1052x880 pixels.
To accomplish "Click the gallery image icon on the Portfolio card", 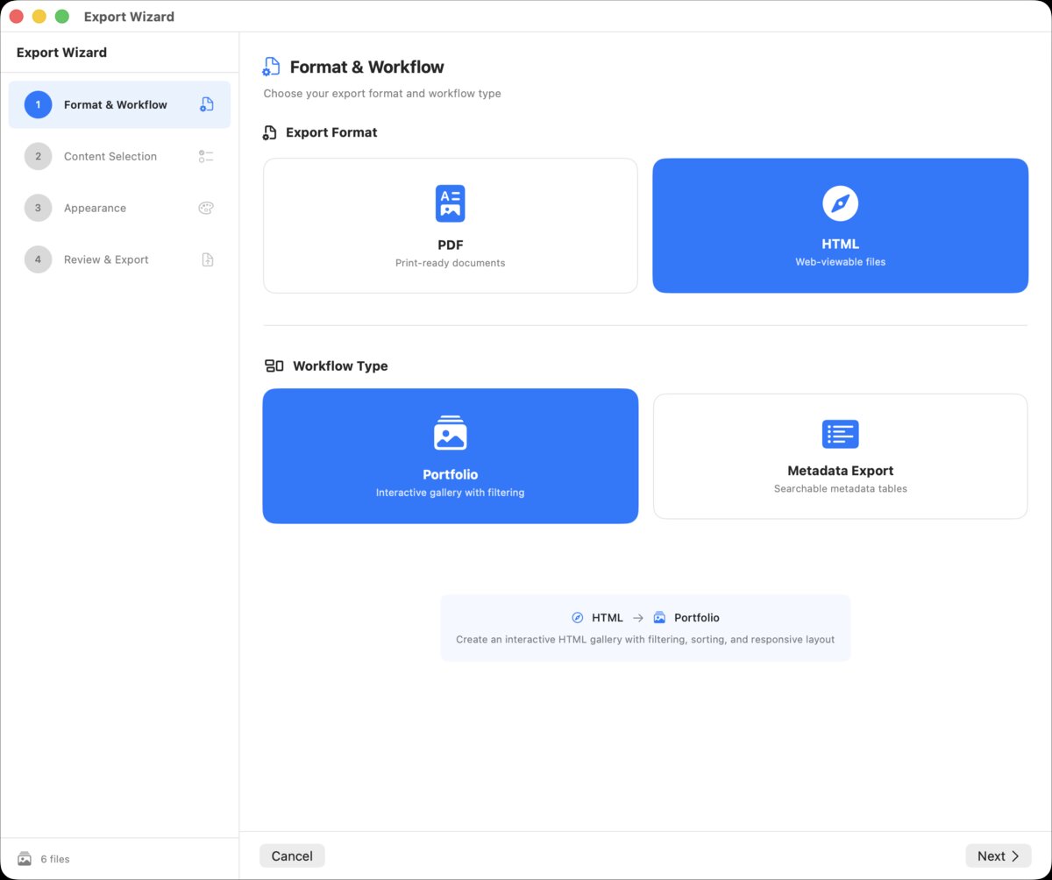I will click(450, 431).
